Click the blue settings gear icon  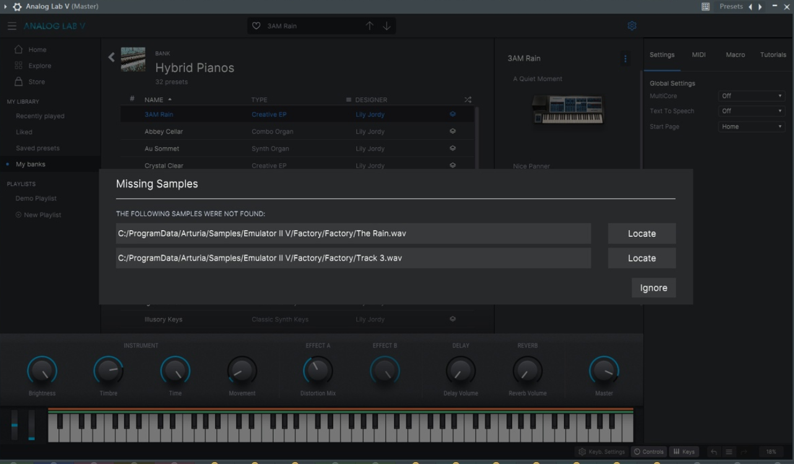pos(632,26)
